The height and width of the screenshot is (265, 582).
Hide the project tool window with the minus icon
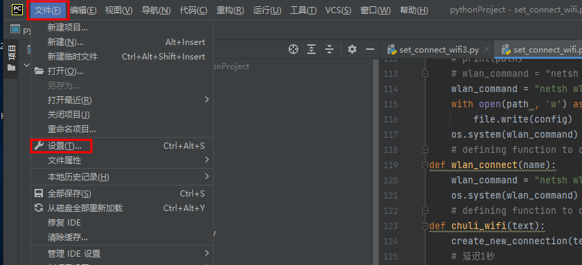point(370,49)
